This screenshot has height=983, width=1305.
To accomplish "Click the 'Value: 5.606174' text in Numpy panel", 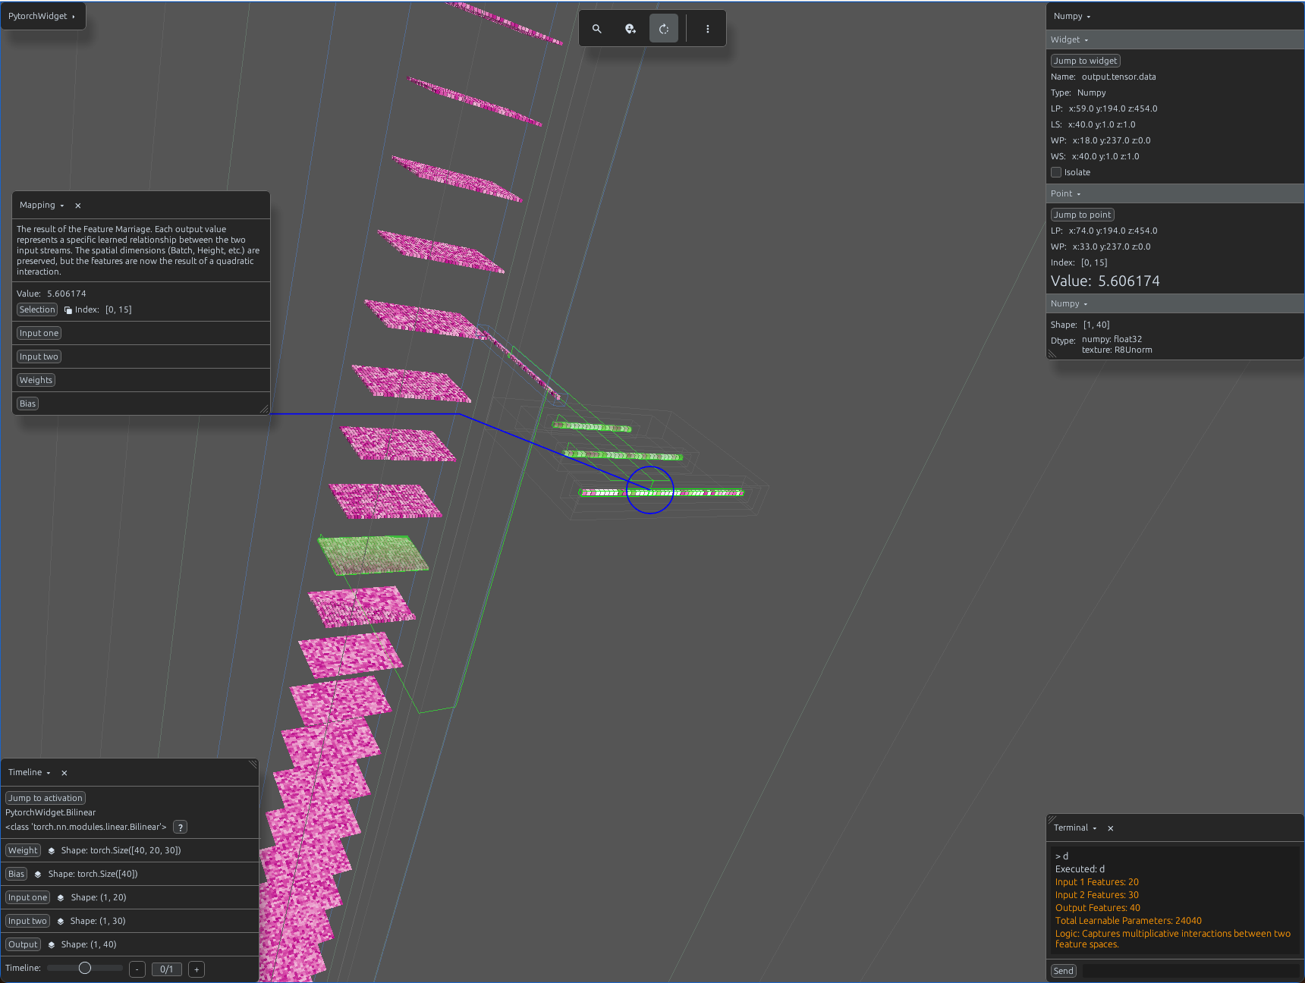I will 1105,281.
